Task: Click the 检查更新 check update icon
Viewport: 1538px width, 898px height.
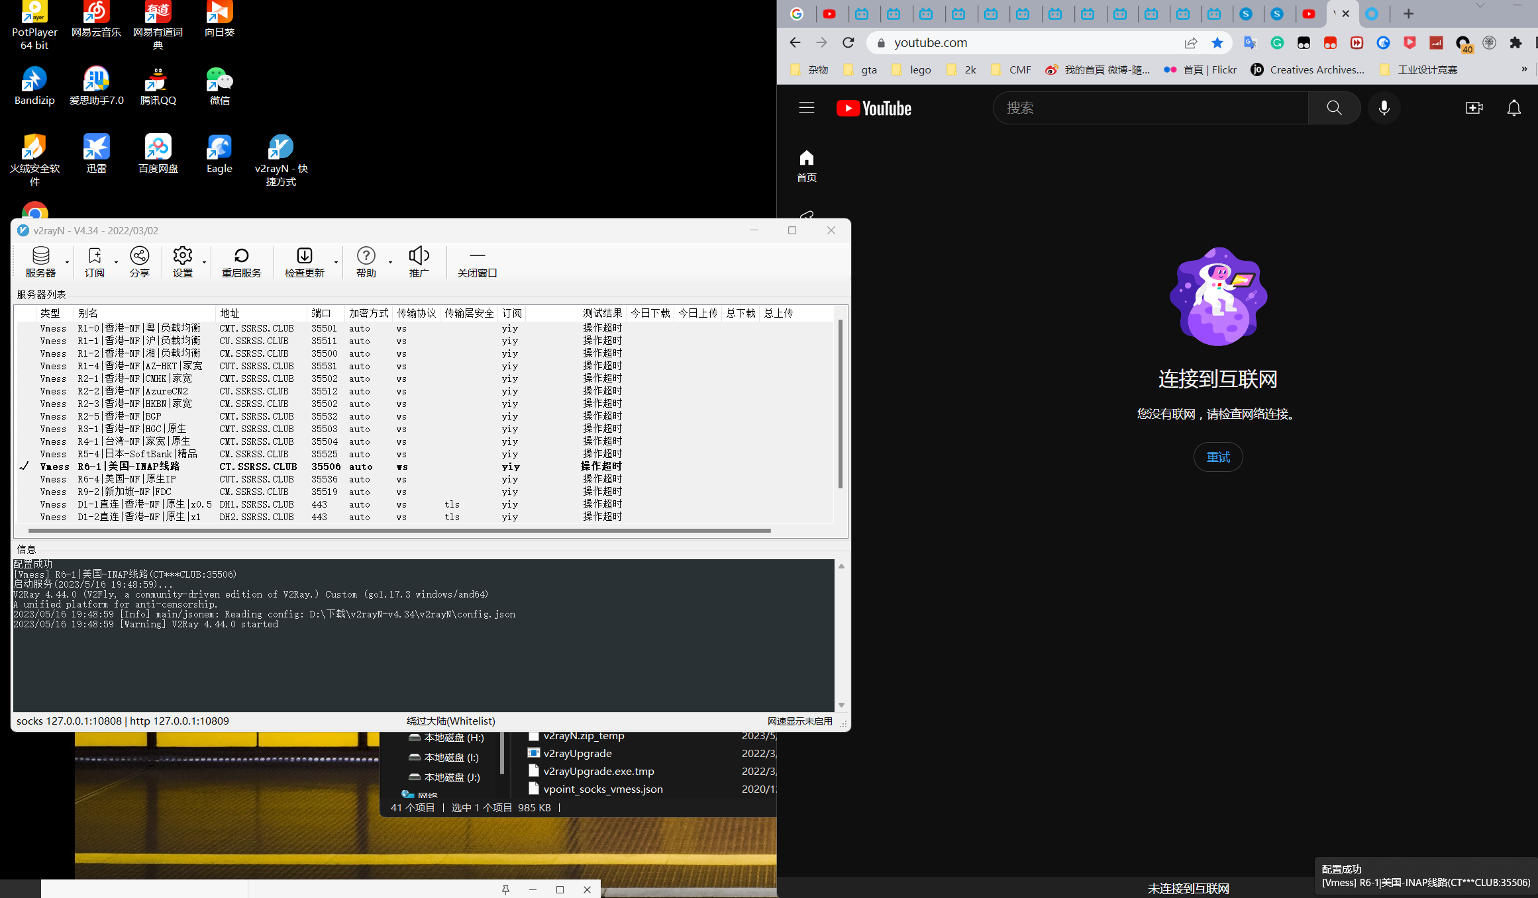Action: click(305, 261)
